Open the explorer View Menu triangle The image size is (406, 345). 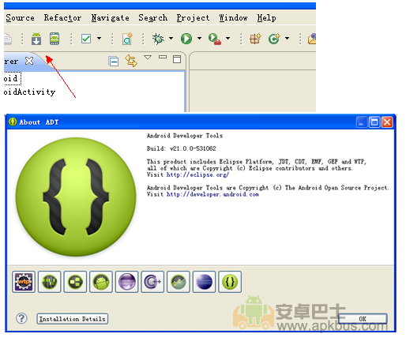[148, 57]
